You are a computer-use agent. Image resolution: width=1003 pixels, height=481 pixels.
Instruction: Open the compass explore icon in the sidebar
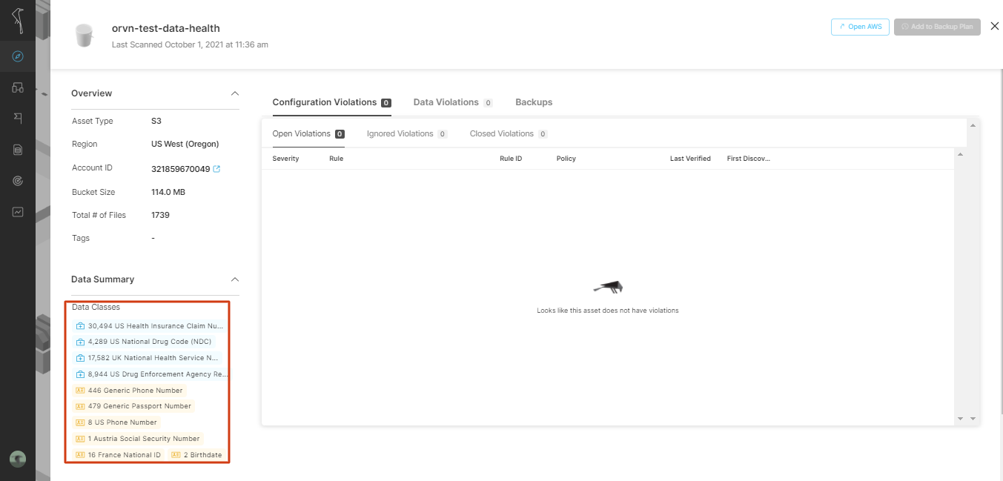(x=18, y=56)
